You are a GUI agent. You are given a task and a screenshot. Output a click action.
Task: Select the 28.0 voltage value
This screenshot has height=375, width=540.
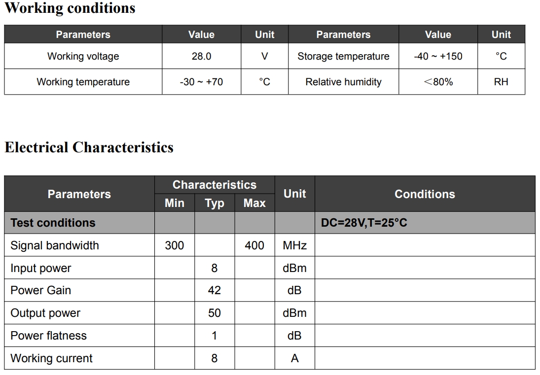tap(202, 56)
